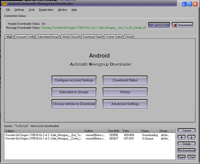Select the Kylie_Minogue Come_I queue row
Image resolution: width=200 pixels, height=164 pixels.
tap(90, 139)
